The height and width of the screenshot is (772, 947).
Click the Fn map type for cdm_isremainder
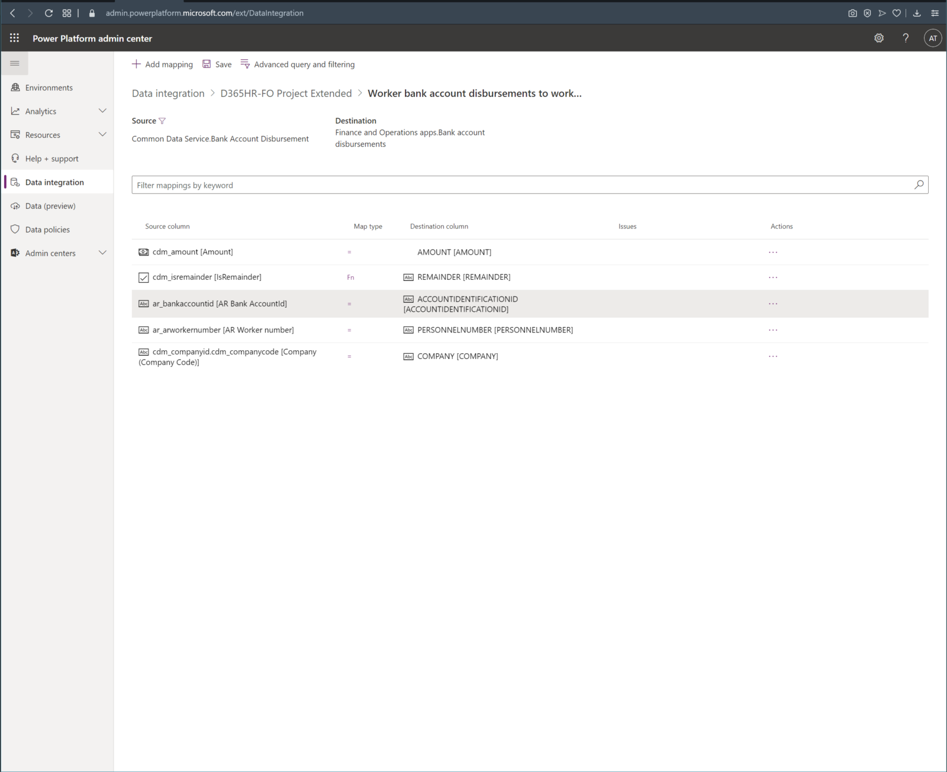coord(350,277)
